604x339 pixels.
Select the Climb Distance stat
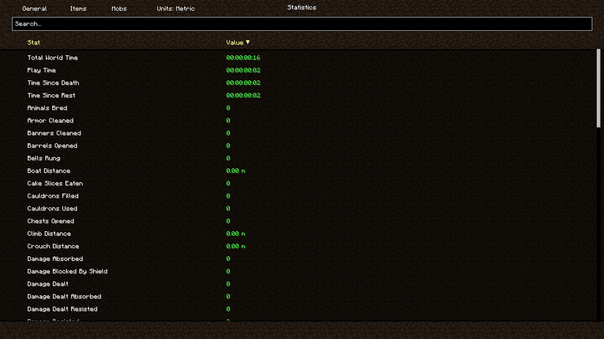49,233
